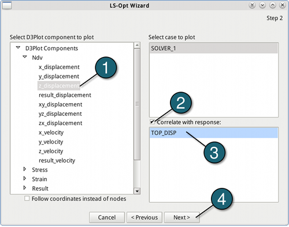Click the D3Plot Components root label

51,48
